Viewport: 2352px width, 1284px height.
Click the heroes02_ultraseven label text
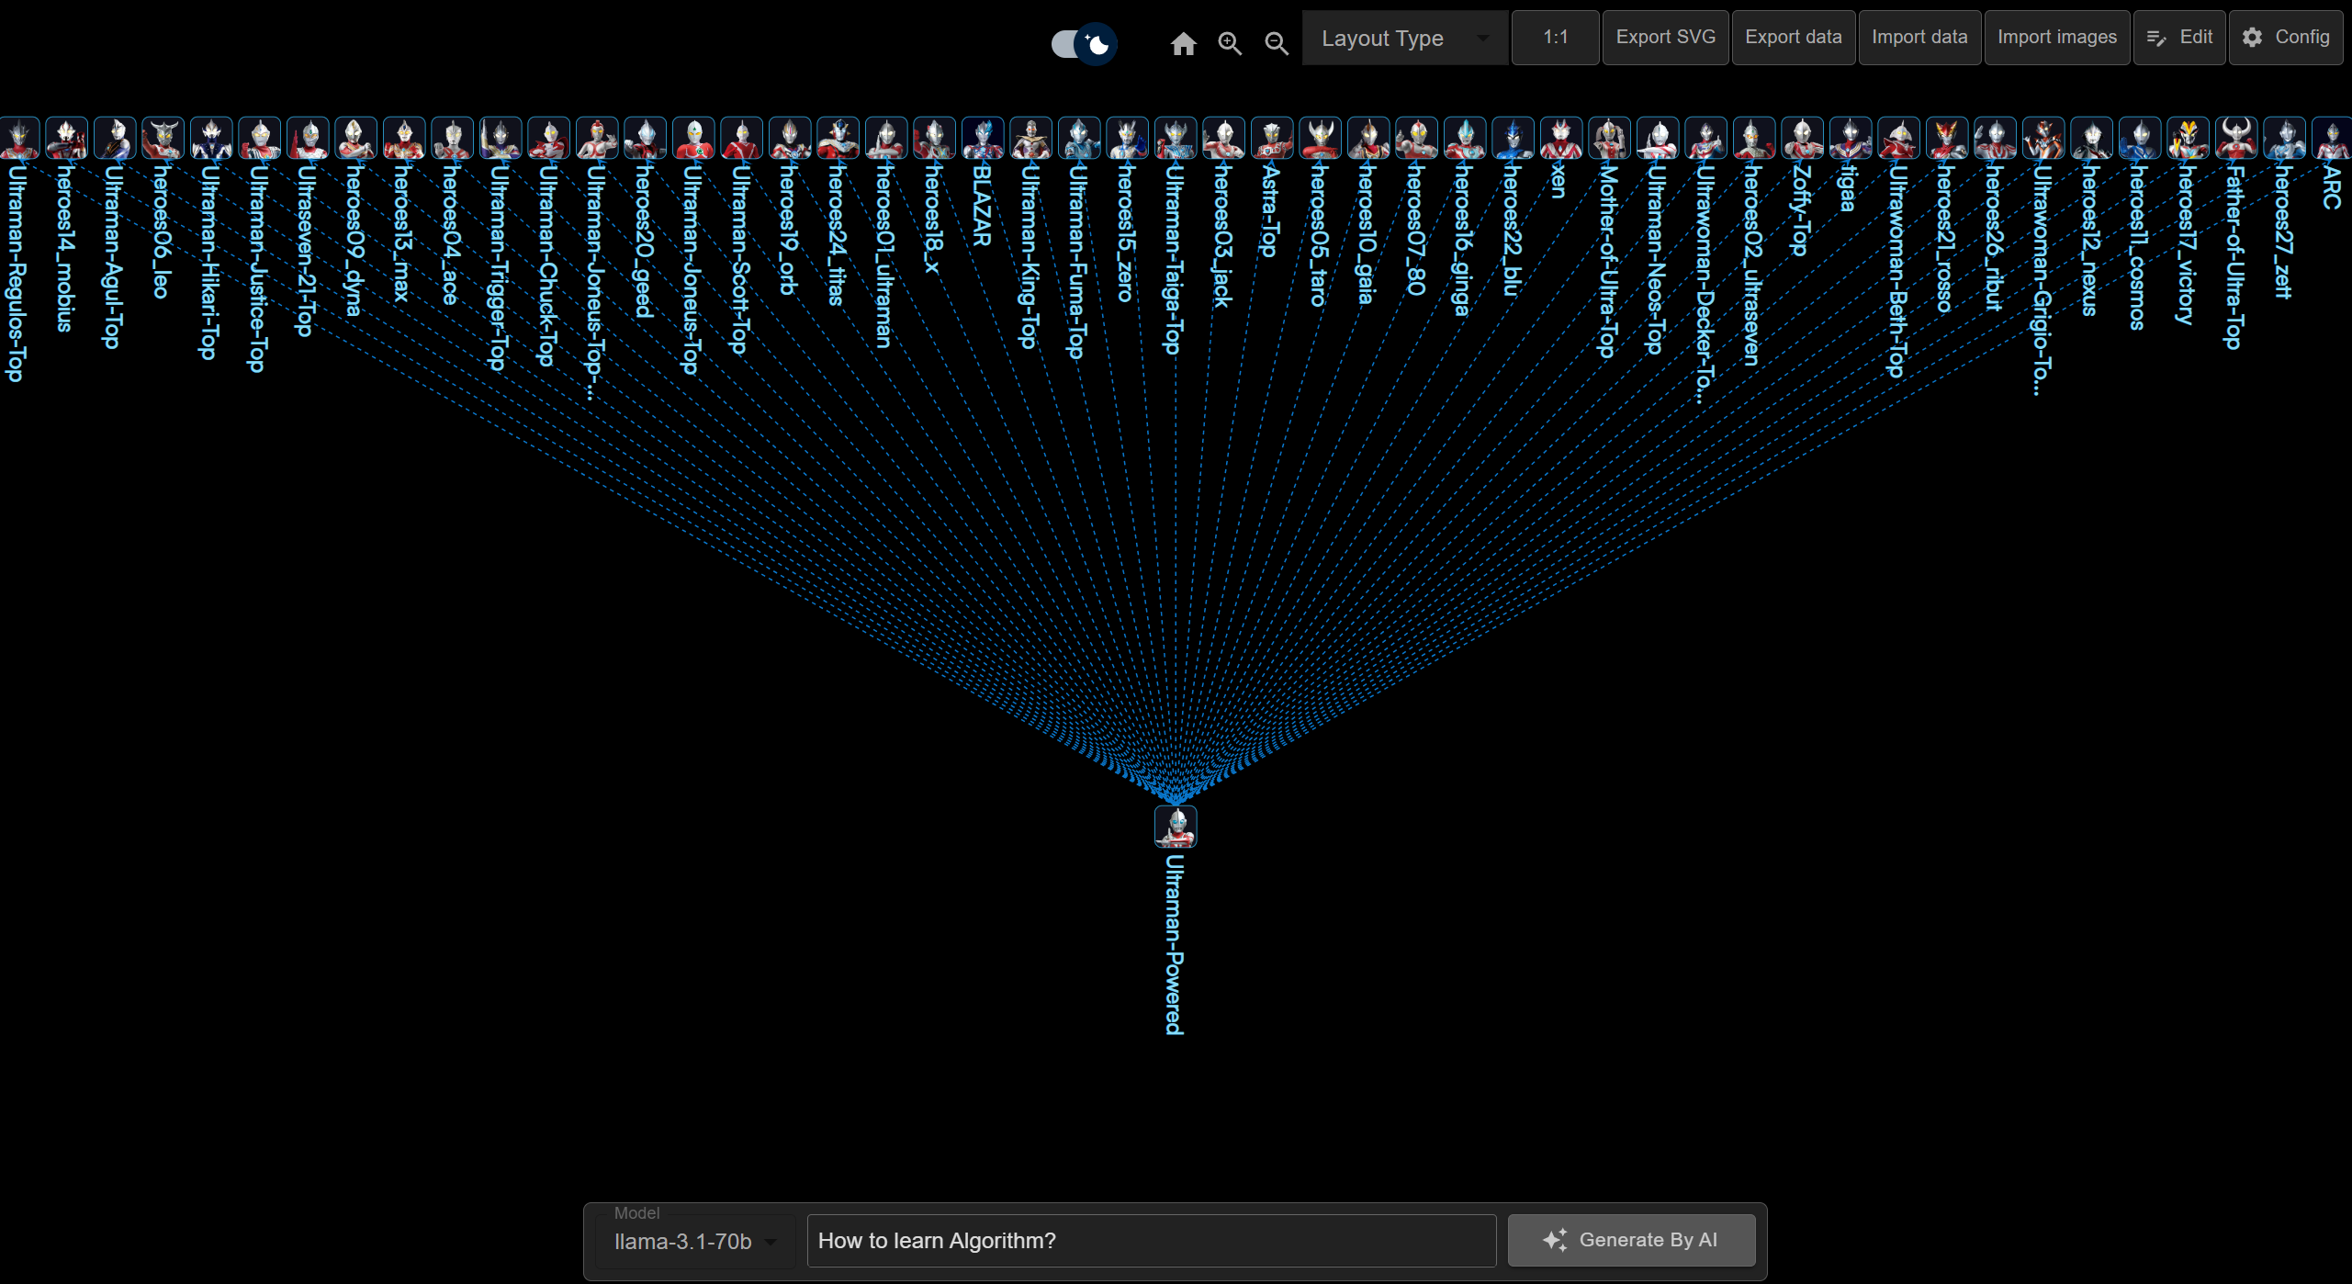[x=1752, y=265]
